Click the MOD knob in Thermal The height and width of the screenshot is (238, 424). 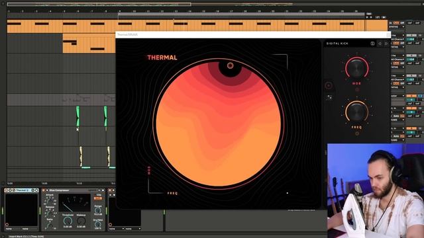tap(356, 68)
